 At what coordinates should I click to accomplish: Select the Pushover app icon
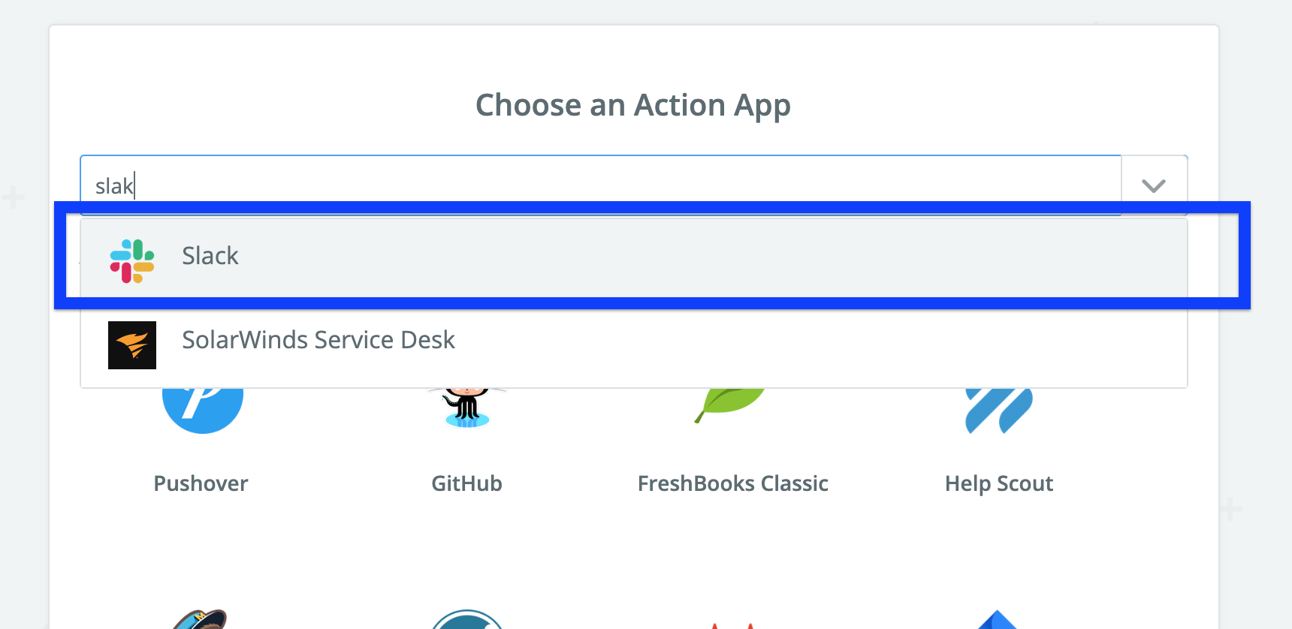click(x=203, y=409)
